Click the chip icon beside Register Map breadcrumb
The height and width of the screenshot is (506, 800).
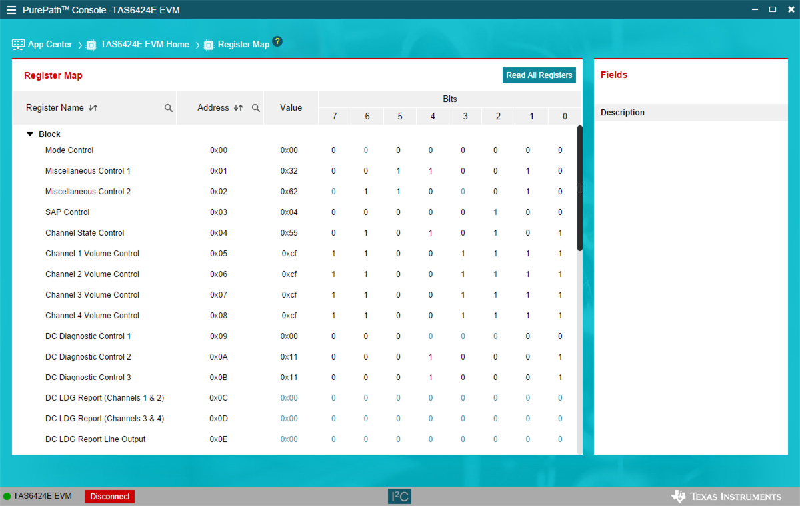tap(209, 45)
